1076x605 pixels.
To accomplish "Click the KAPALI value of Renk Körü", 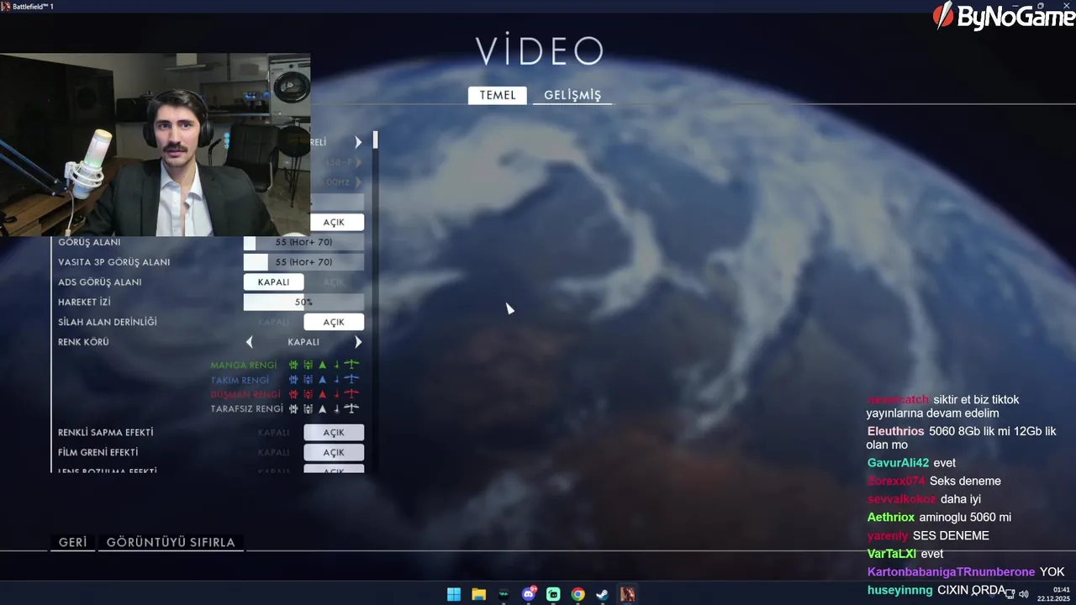I will coord(303,342).
